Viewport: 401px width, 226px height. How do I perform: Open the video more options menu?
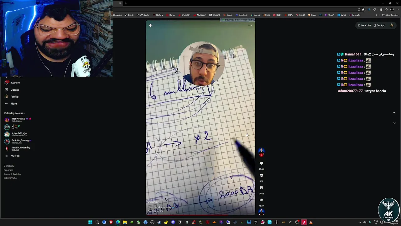[x=250, y=25]
